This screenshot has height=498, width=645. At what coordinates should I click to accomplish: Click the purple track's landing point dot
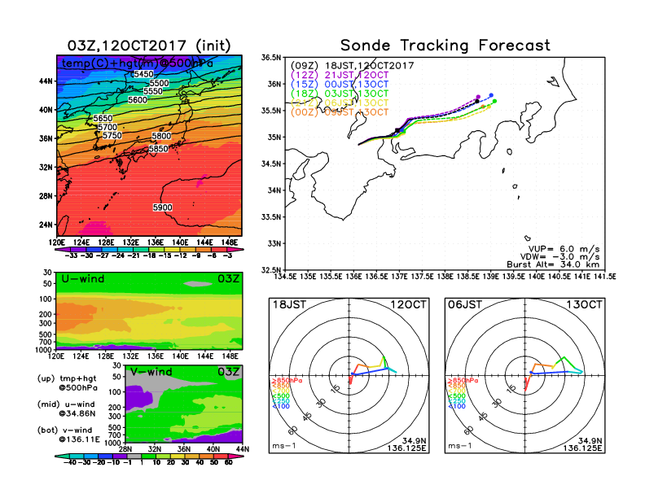[477, 97]
